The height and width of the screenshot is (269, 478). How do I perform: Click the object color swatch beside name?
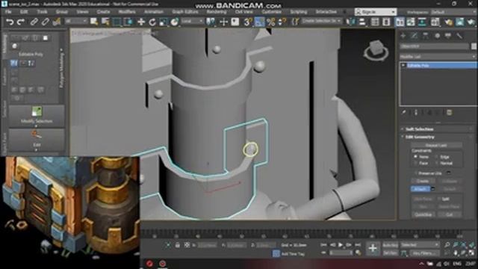point(474,46)
